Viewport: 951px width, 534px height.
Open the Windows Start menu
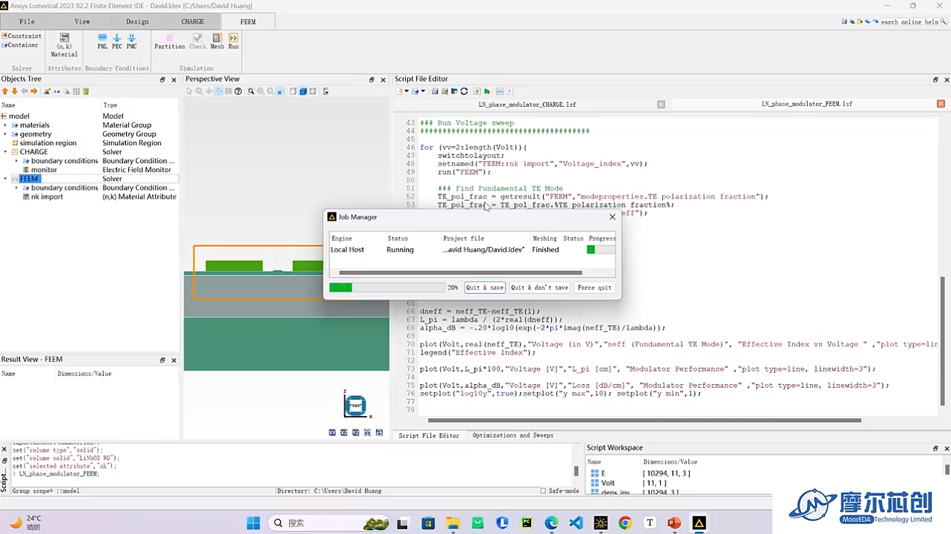(x=253, y=523)
